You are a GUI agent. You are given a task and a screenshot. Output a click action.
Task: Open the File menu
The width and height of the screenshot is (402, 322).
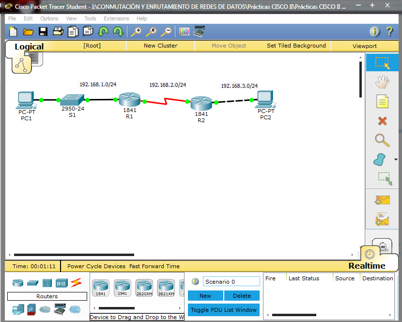12,18
